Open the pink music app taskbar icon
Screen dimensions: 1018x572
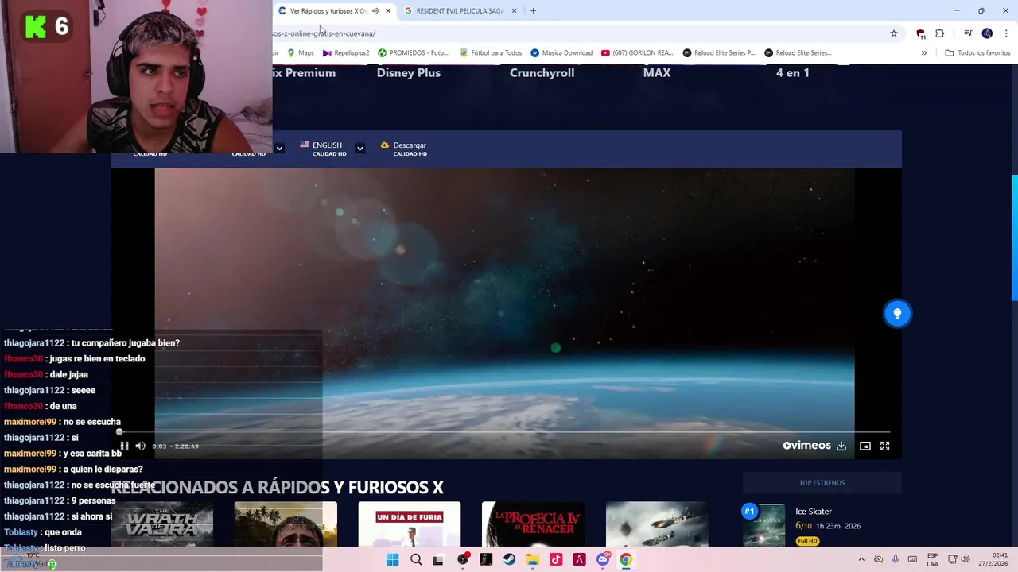tap(556, 560)
